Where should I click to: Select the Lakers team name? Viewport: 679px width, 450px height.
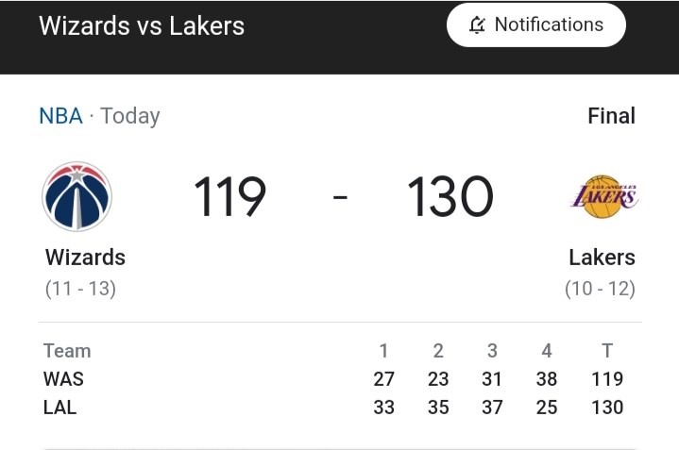pyautogui.click(x=602, y=258)
